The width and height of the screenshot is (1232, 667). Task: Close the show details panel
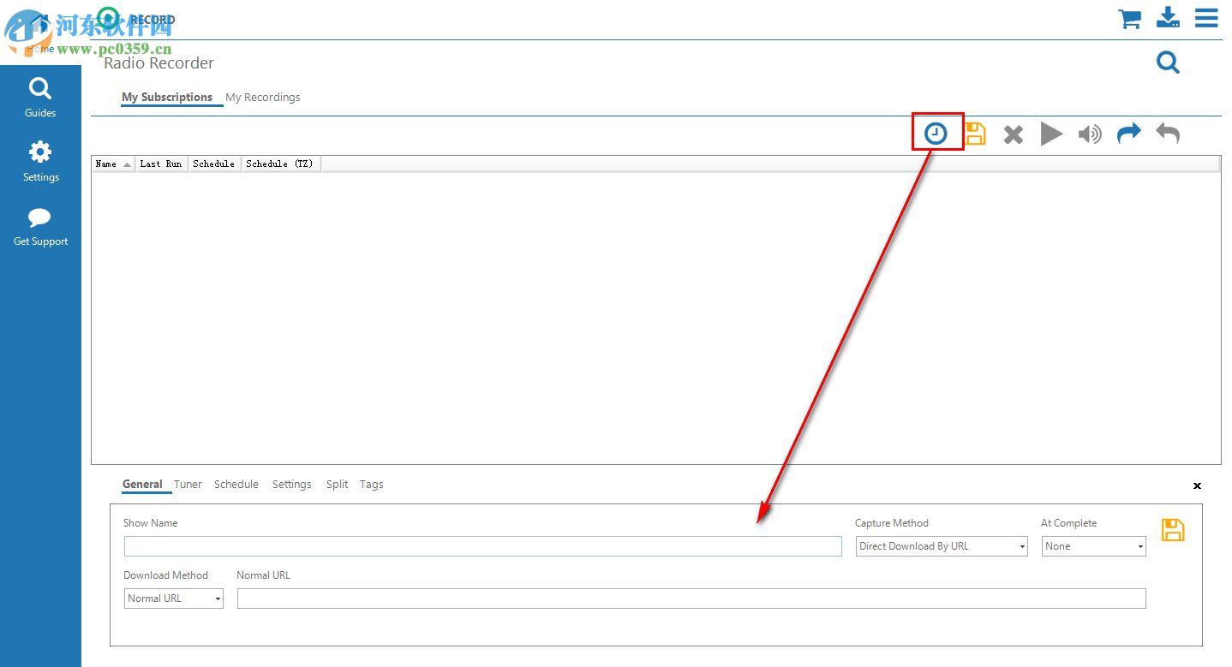tap(1197, 485)
